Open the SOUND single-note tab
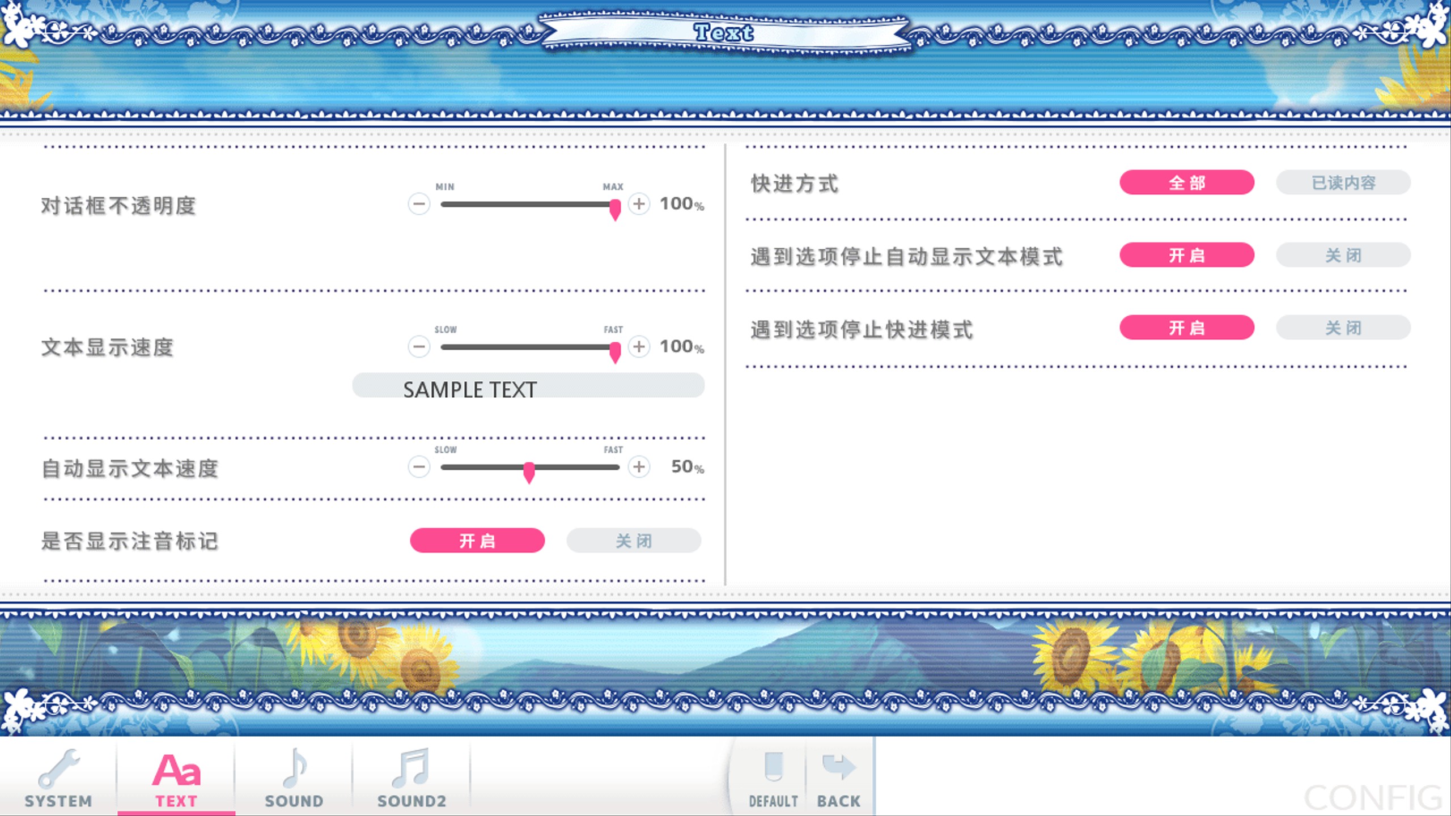 pos(294,777)
